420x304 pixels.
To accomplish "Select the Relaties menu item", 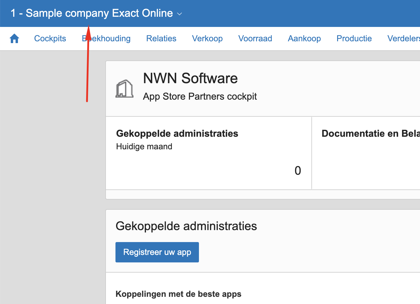I will click(161, 39).
